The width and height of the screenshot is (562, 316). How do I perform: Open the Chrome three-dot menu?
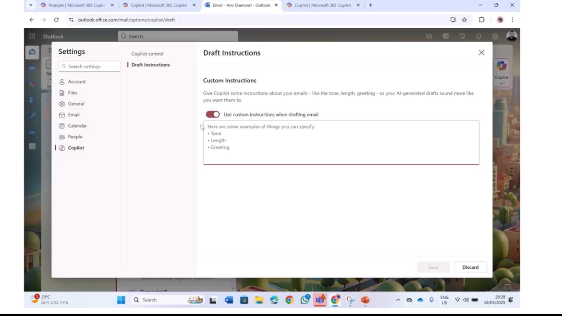pyautogui.click(x=512, y=20)
